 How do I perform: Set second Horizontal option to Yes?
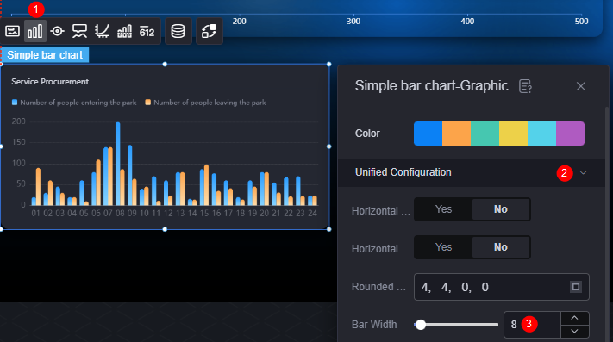click(443, 247)
